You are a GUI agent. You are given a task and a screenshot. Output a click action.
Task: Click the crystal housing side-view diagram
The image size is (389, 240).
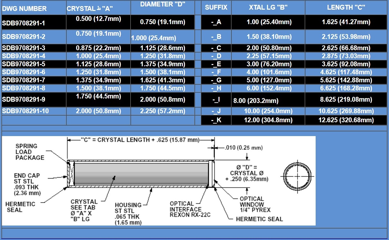coord(141,174)
